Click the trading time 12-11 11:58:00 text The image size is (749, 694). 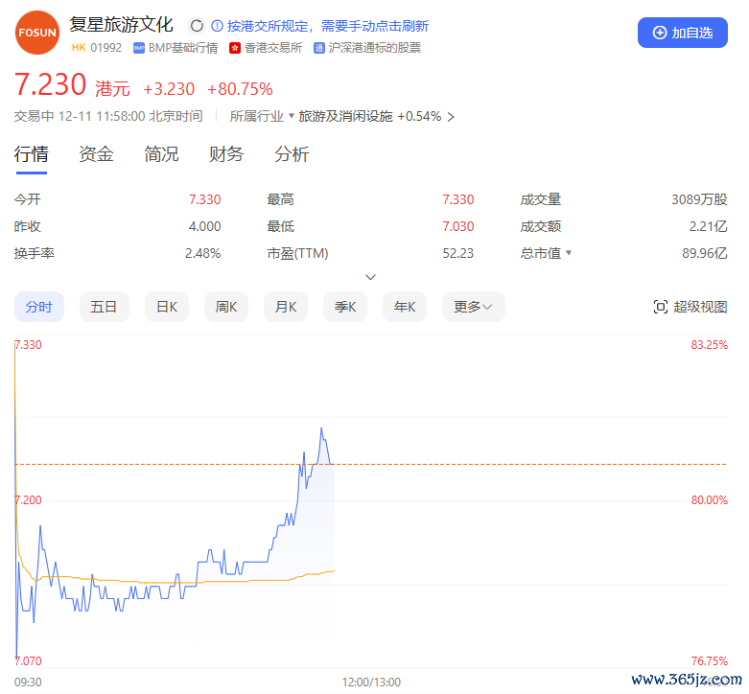(x=102, y=116)
